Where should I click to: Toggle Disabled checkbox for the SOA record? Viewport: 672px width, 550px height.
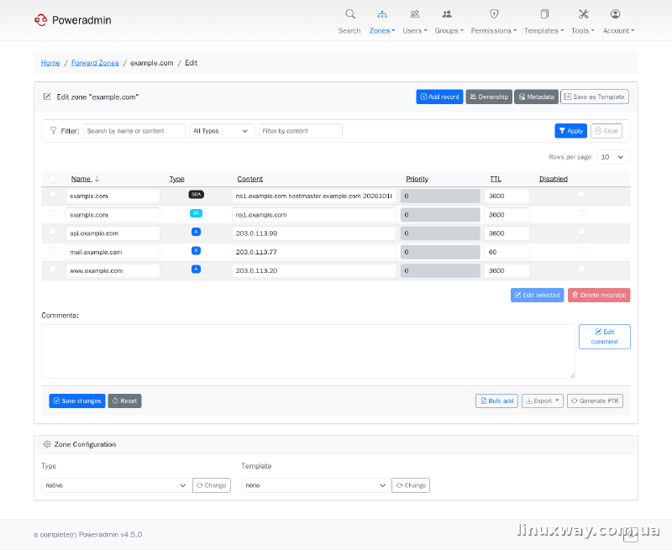(x=581, y=194)
